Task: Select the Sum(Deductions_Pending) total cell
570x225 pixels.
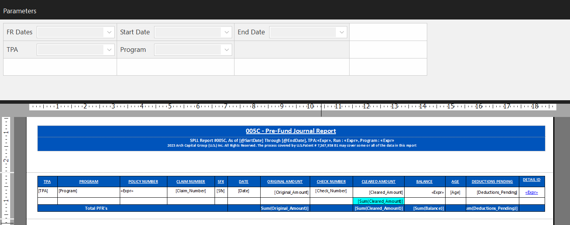Action: [492, 208]
